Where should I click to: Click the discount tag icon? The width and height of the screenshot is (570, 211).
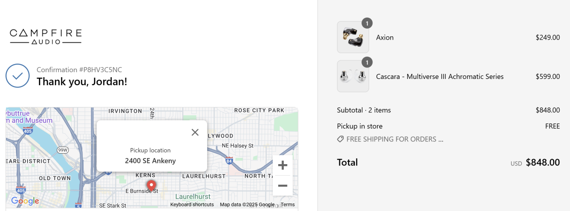(340, 139)
